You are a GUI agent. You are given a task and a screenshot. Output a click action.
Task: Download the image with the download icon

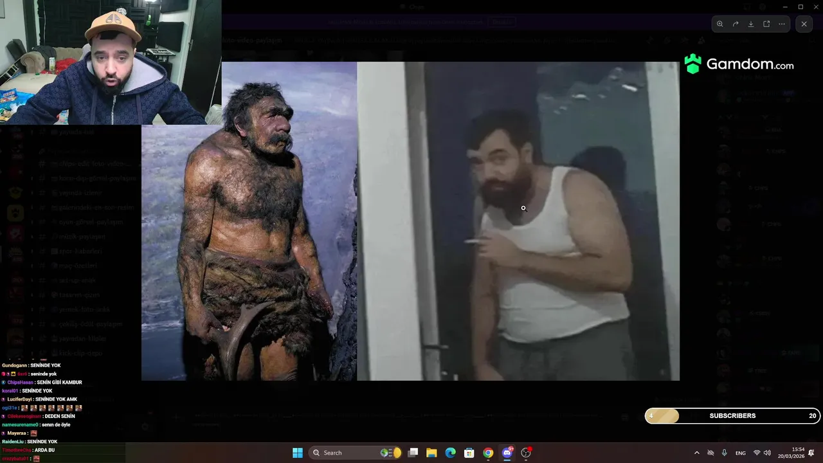point(751,24)
